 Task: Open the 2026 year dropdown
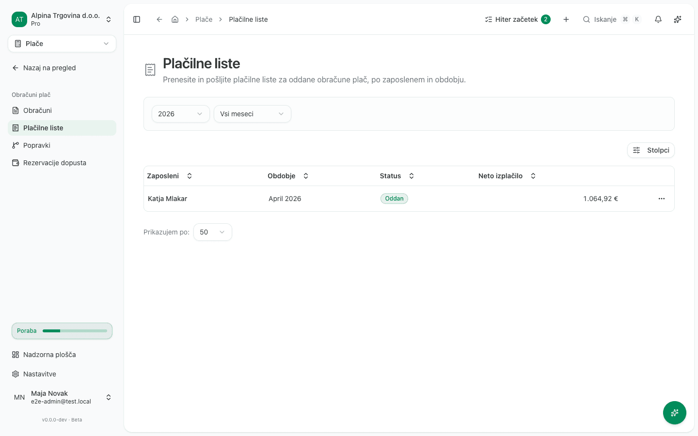coord(181,114)
